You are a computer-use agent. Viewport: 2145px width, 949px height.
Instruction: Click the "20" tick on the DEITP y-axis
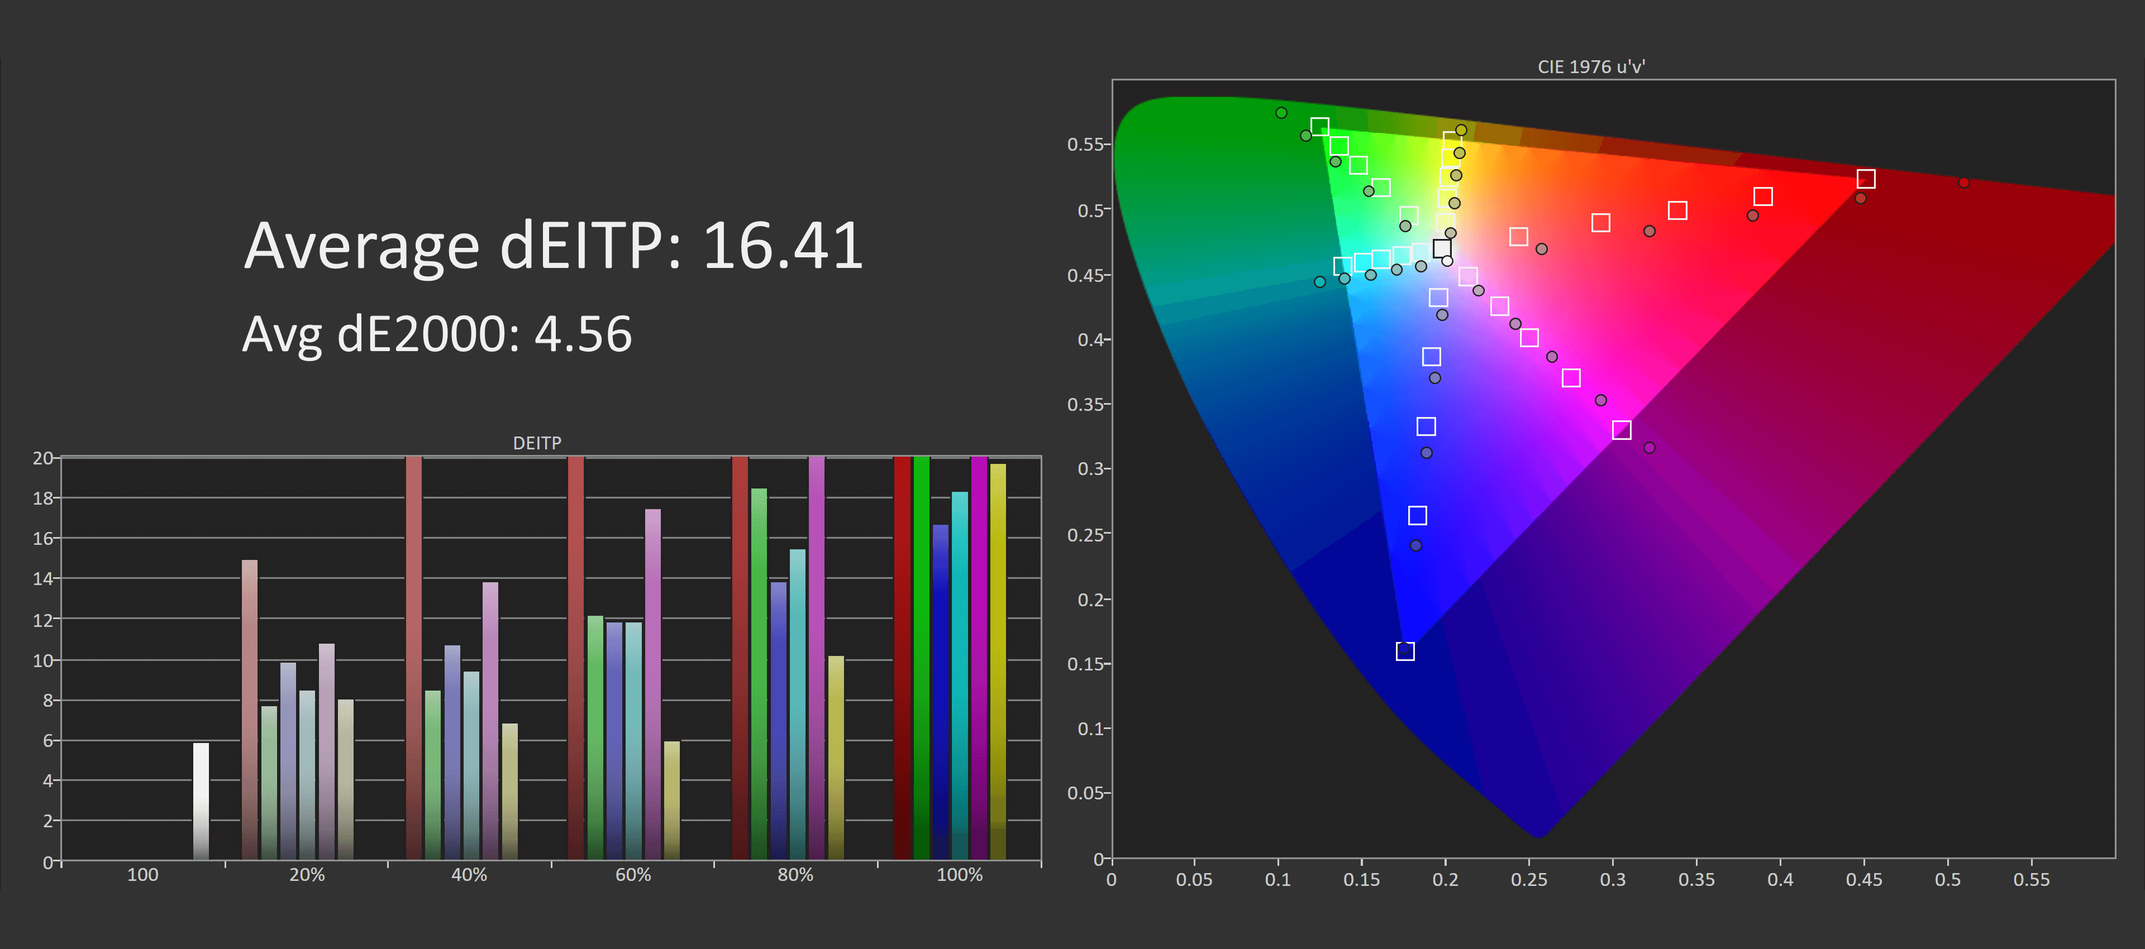click(x=42, y=458)
